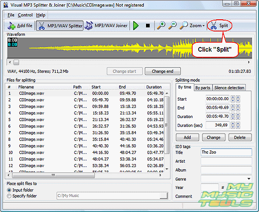The image size is (259, 212).
Task: Click the Filename column header
Action: pyautogui.click(x=44, y=87)
